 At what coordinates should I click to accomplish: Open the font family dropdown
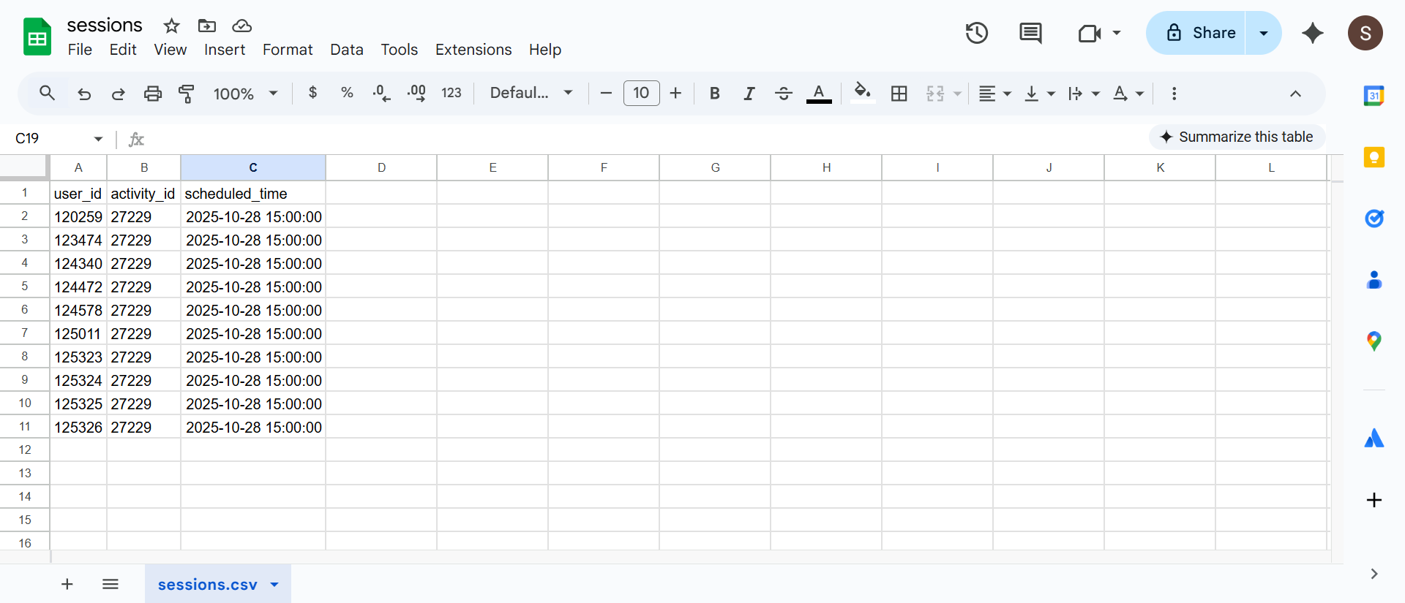pyautogui.click(x=531, y=94)
